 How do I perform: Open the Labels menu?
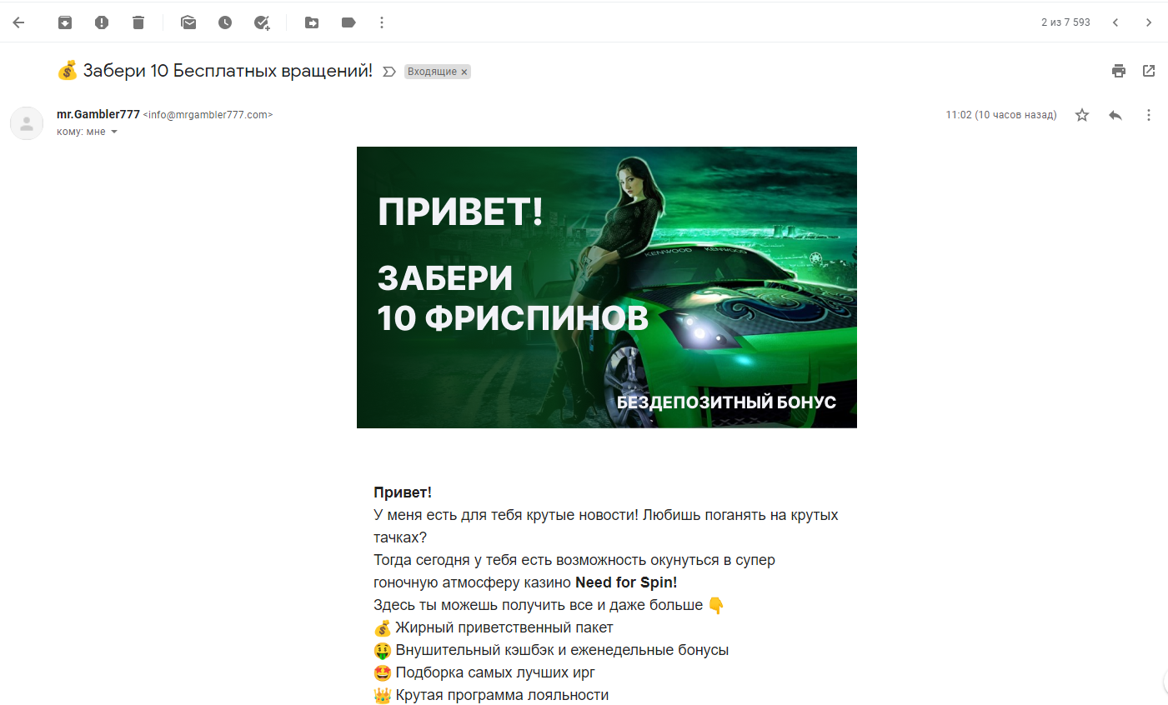(x=348, y=22)
